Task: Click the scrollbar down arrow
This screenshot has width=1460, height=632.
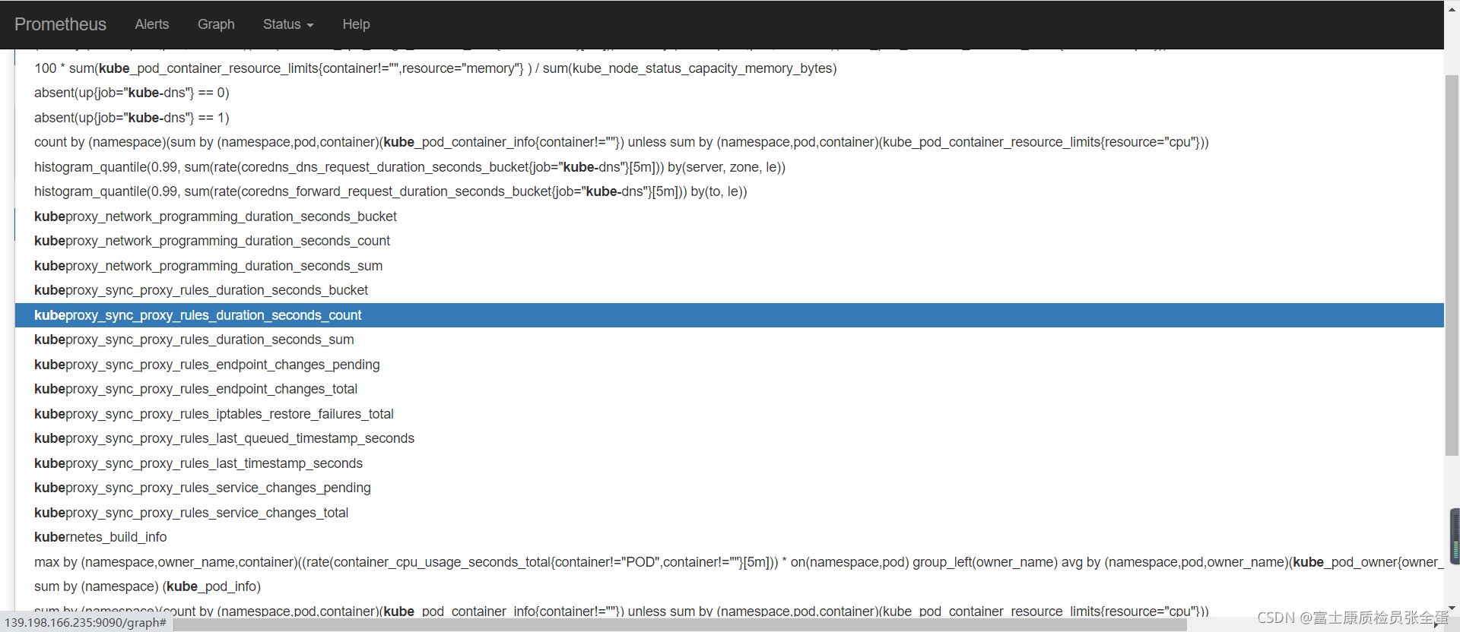Action: pyautogui.click(x=1452, y=608)
